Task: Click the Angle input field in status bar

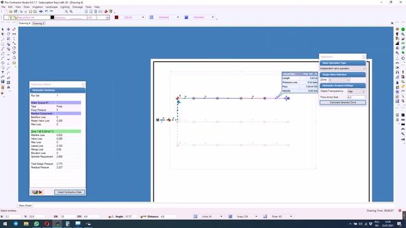Action: coord(131,217)
